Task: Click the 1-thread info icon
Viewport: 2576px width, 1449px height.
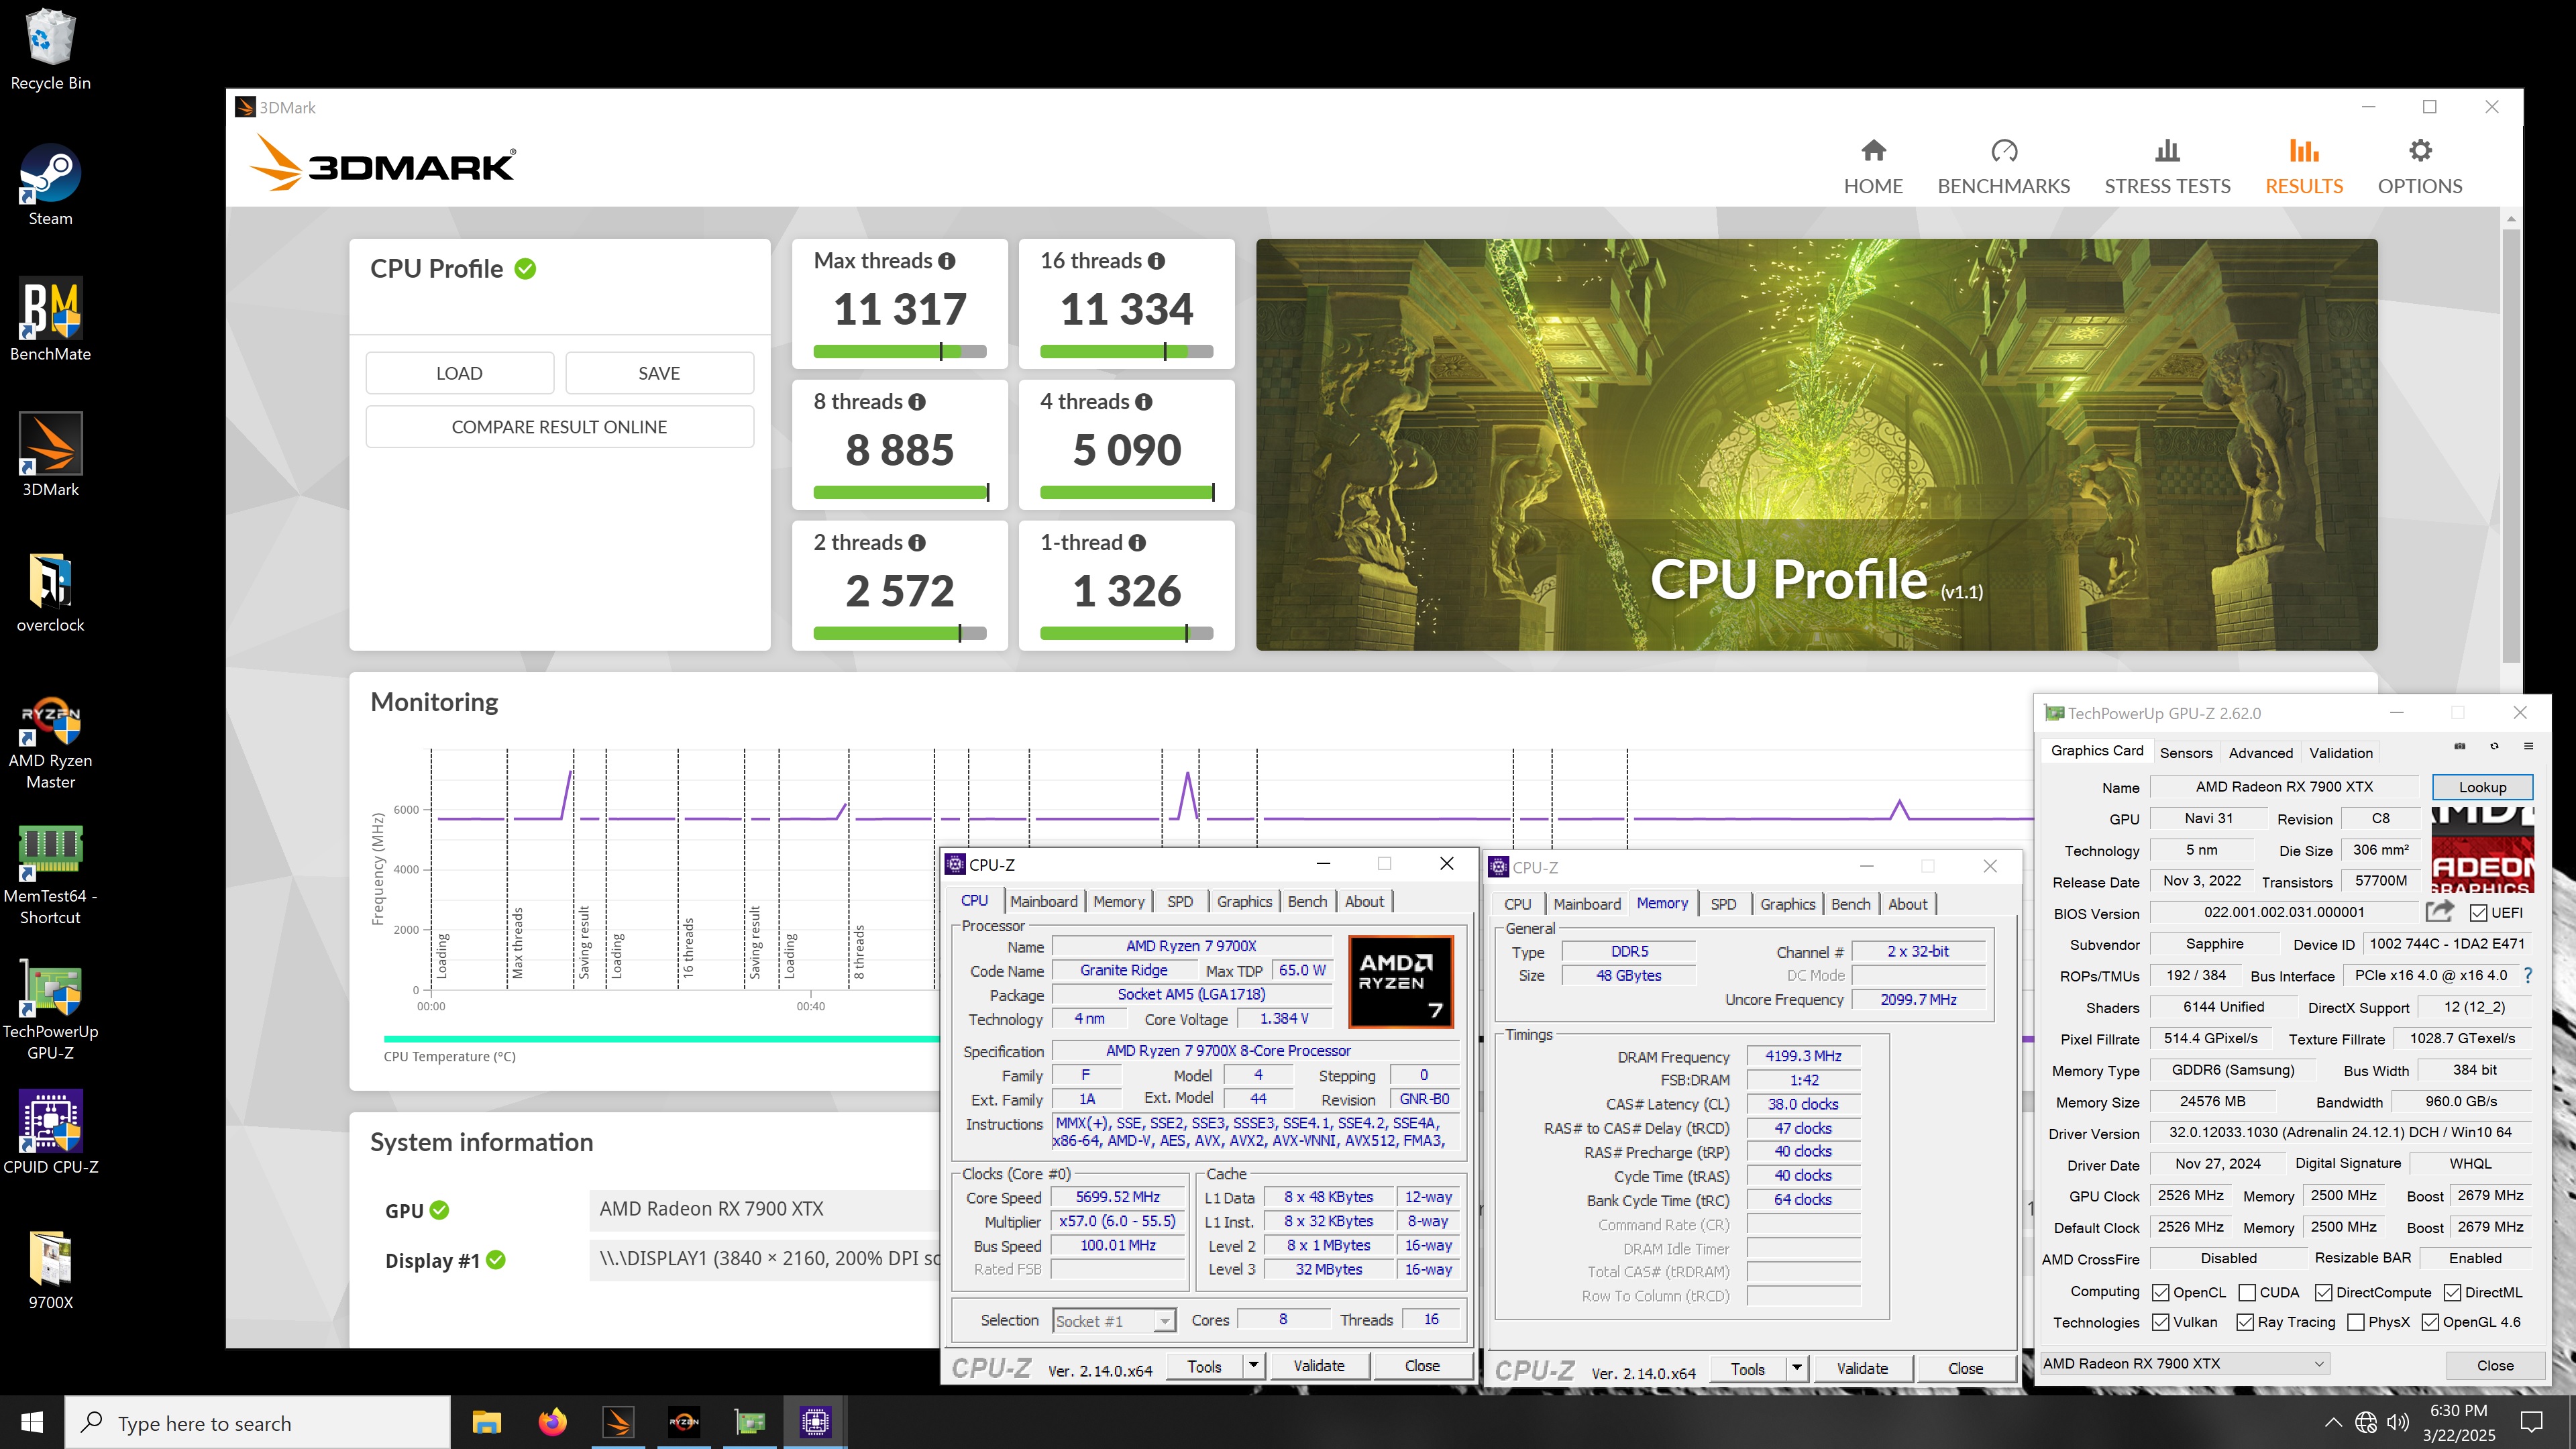Action: pos(1136,543)
